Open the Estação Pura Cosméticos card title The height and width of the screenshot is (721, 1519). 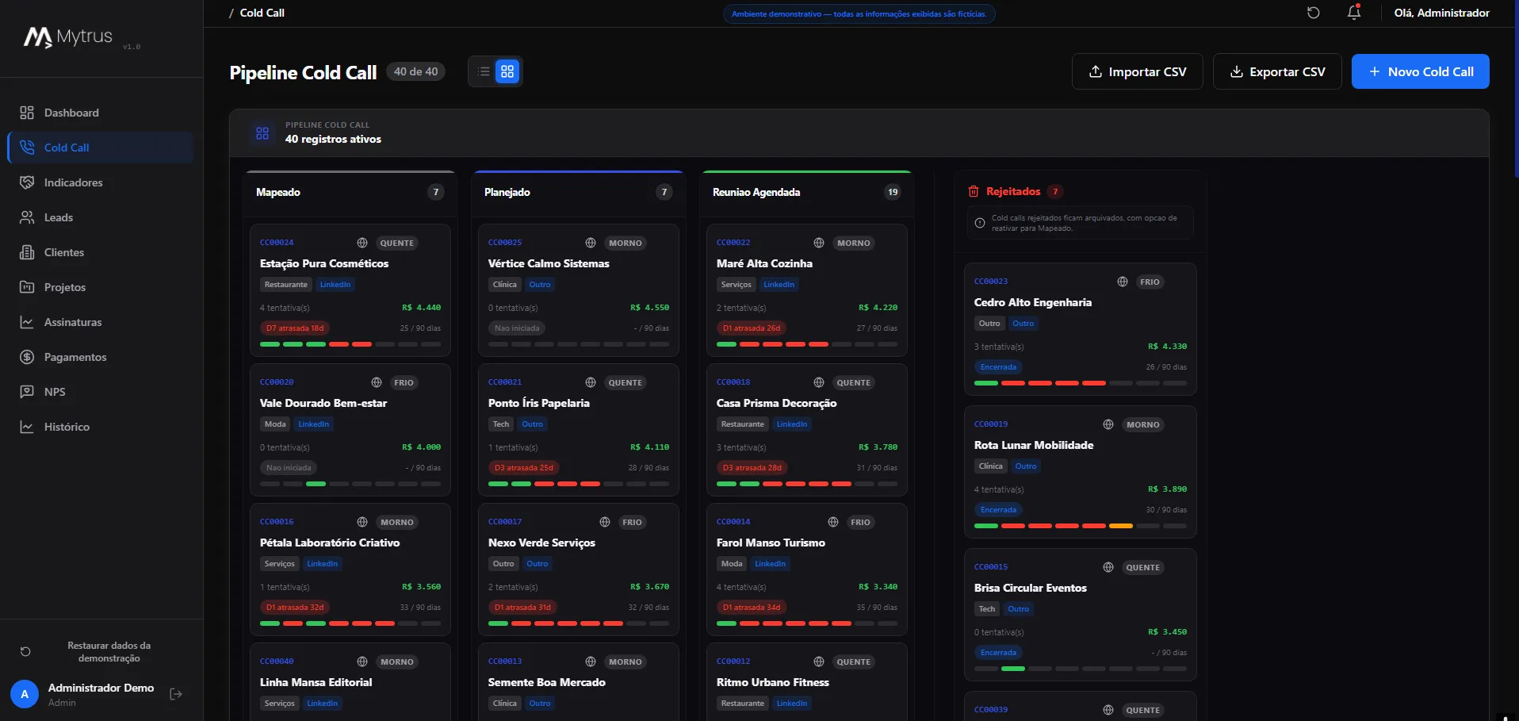click(324, 263)
